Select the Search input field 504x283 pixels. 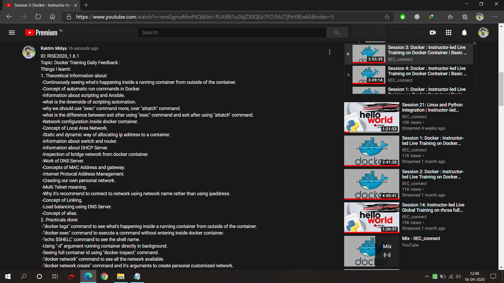(233, 32)
